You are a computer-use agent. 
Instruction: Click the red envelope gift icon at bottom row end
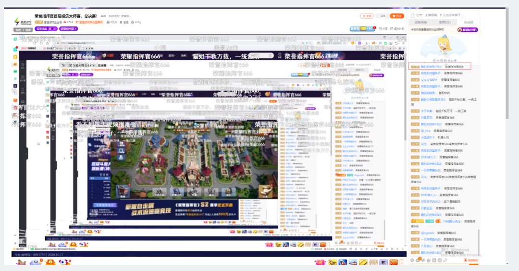point(394,263)
